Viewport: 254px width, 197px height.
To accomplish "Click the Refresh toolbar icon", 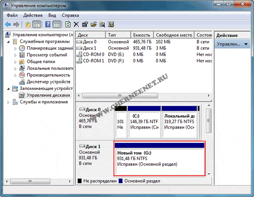I will click(68, 25).
